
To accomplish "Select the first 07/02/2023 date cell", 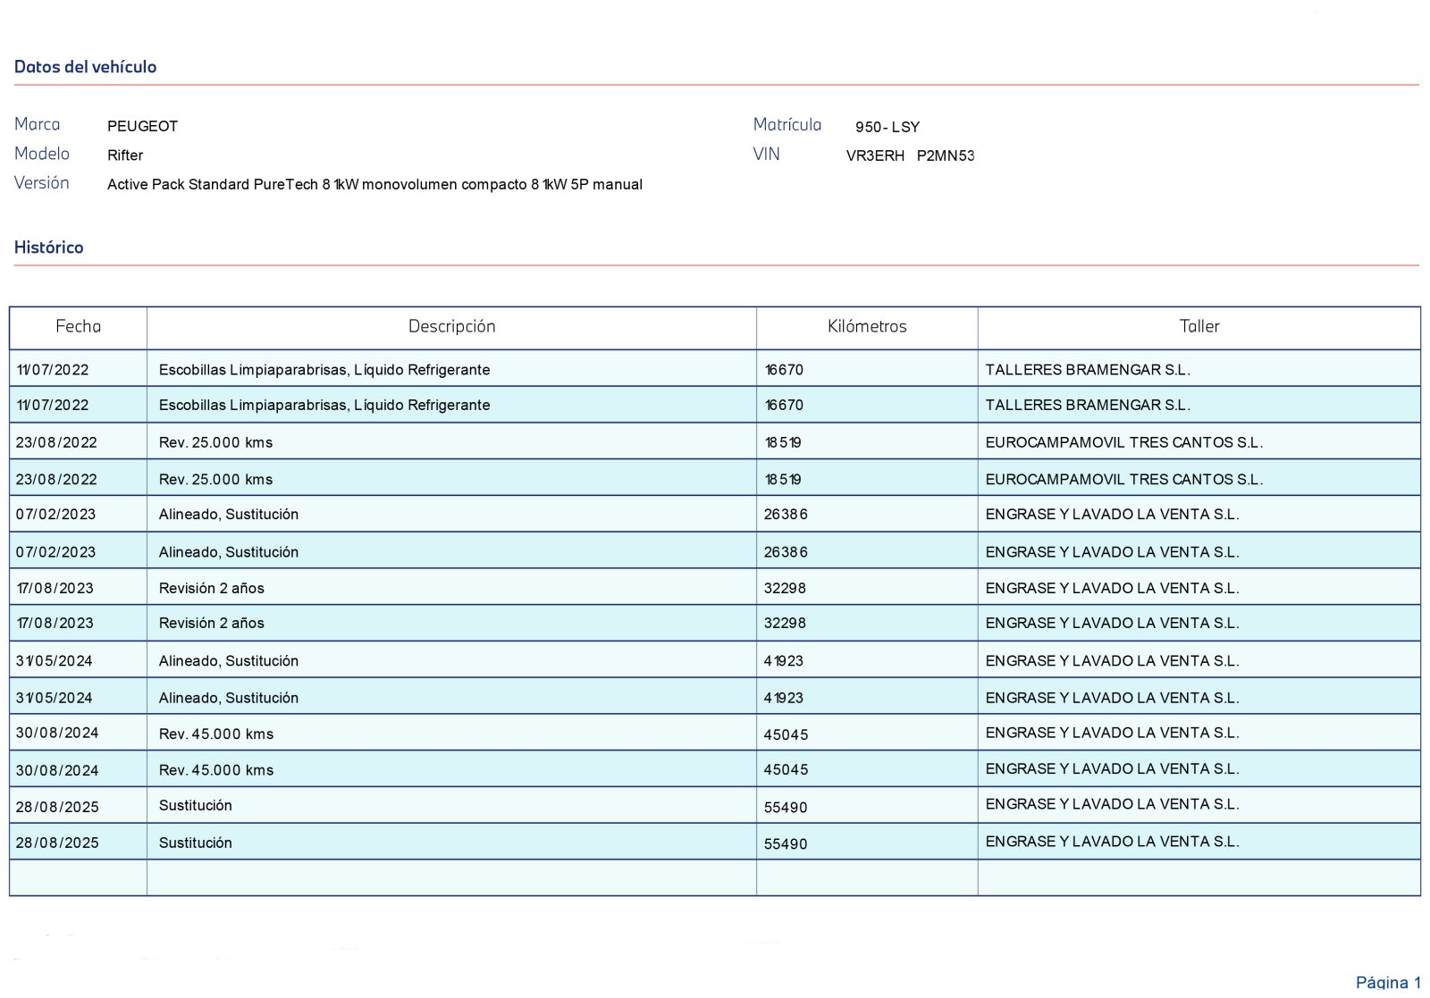I will coord(55,515).
